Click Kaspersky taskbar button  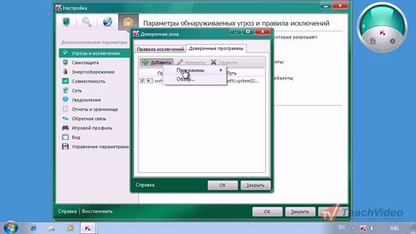coord(88,228)
